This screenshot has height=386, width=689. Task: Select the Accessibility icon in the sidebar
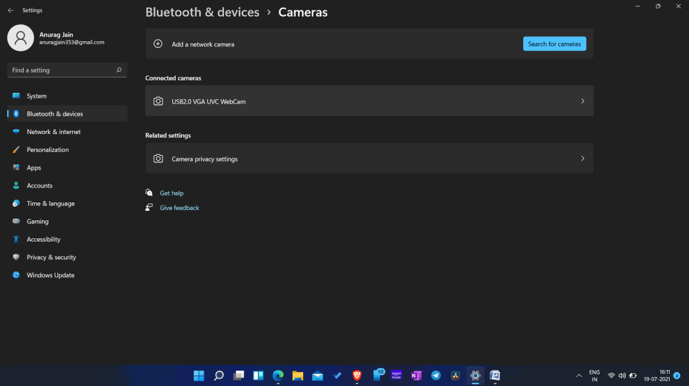click(x=16, y=239)
